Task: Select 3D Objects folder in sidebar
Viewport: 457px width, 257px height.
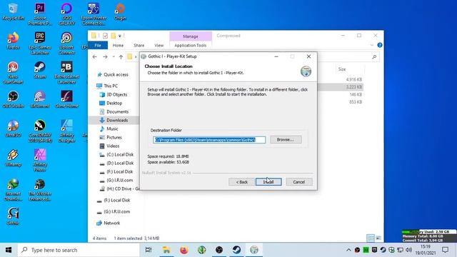Action: (x=114, y=94)
